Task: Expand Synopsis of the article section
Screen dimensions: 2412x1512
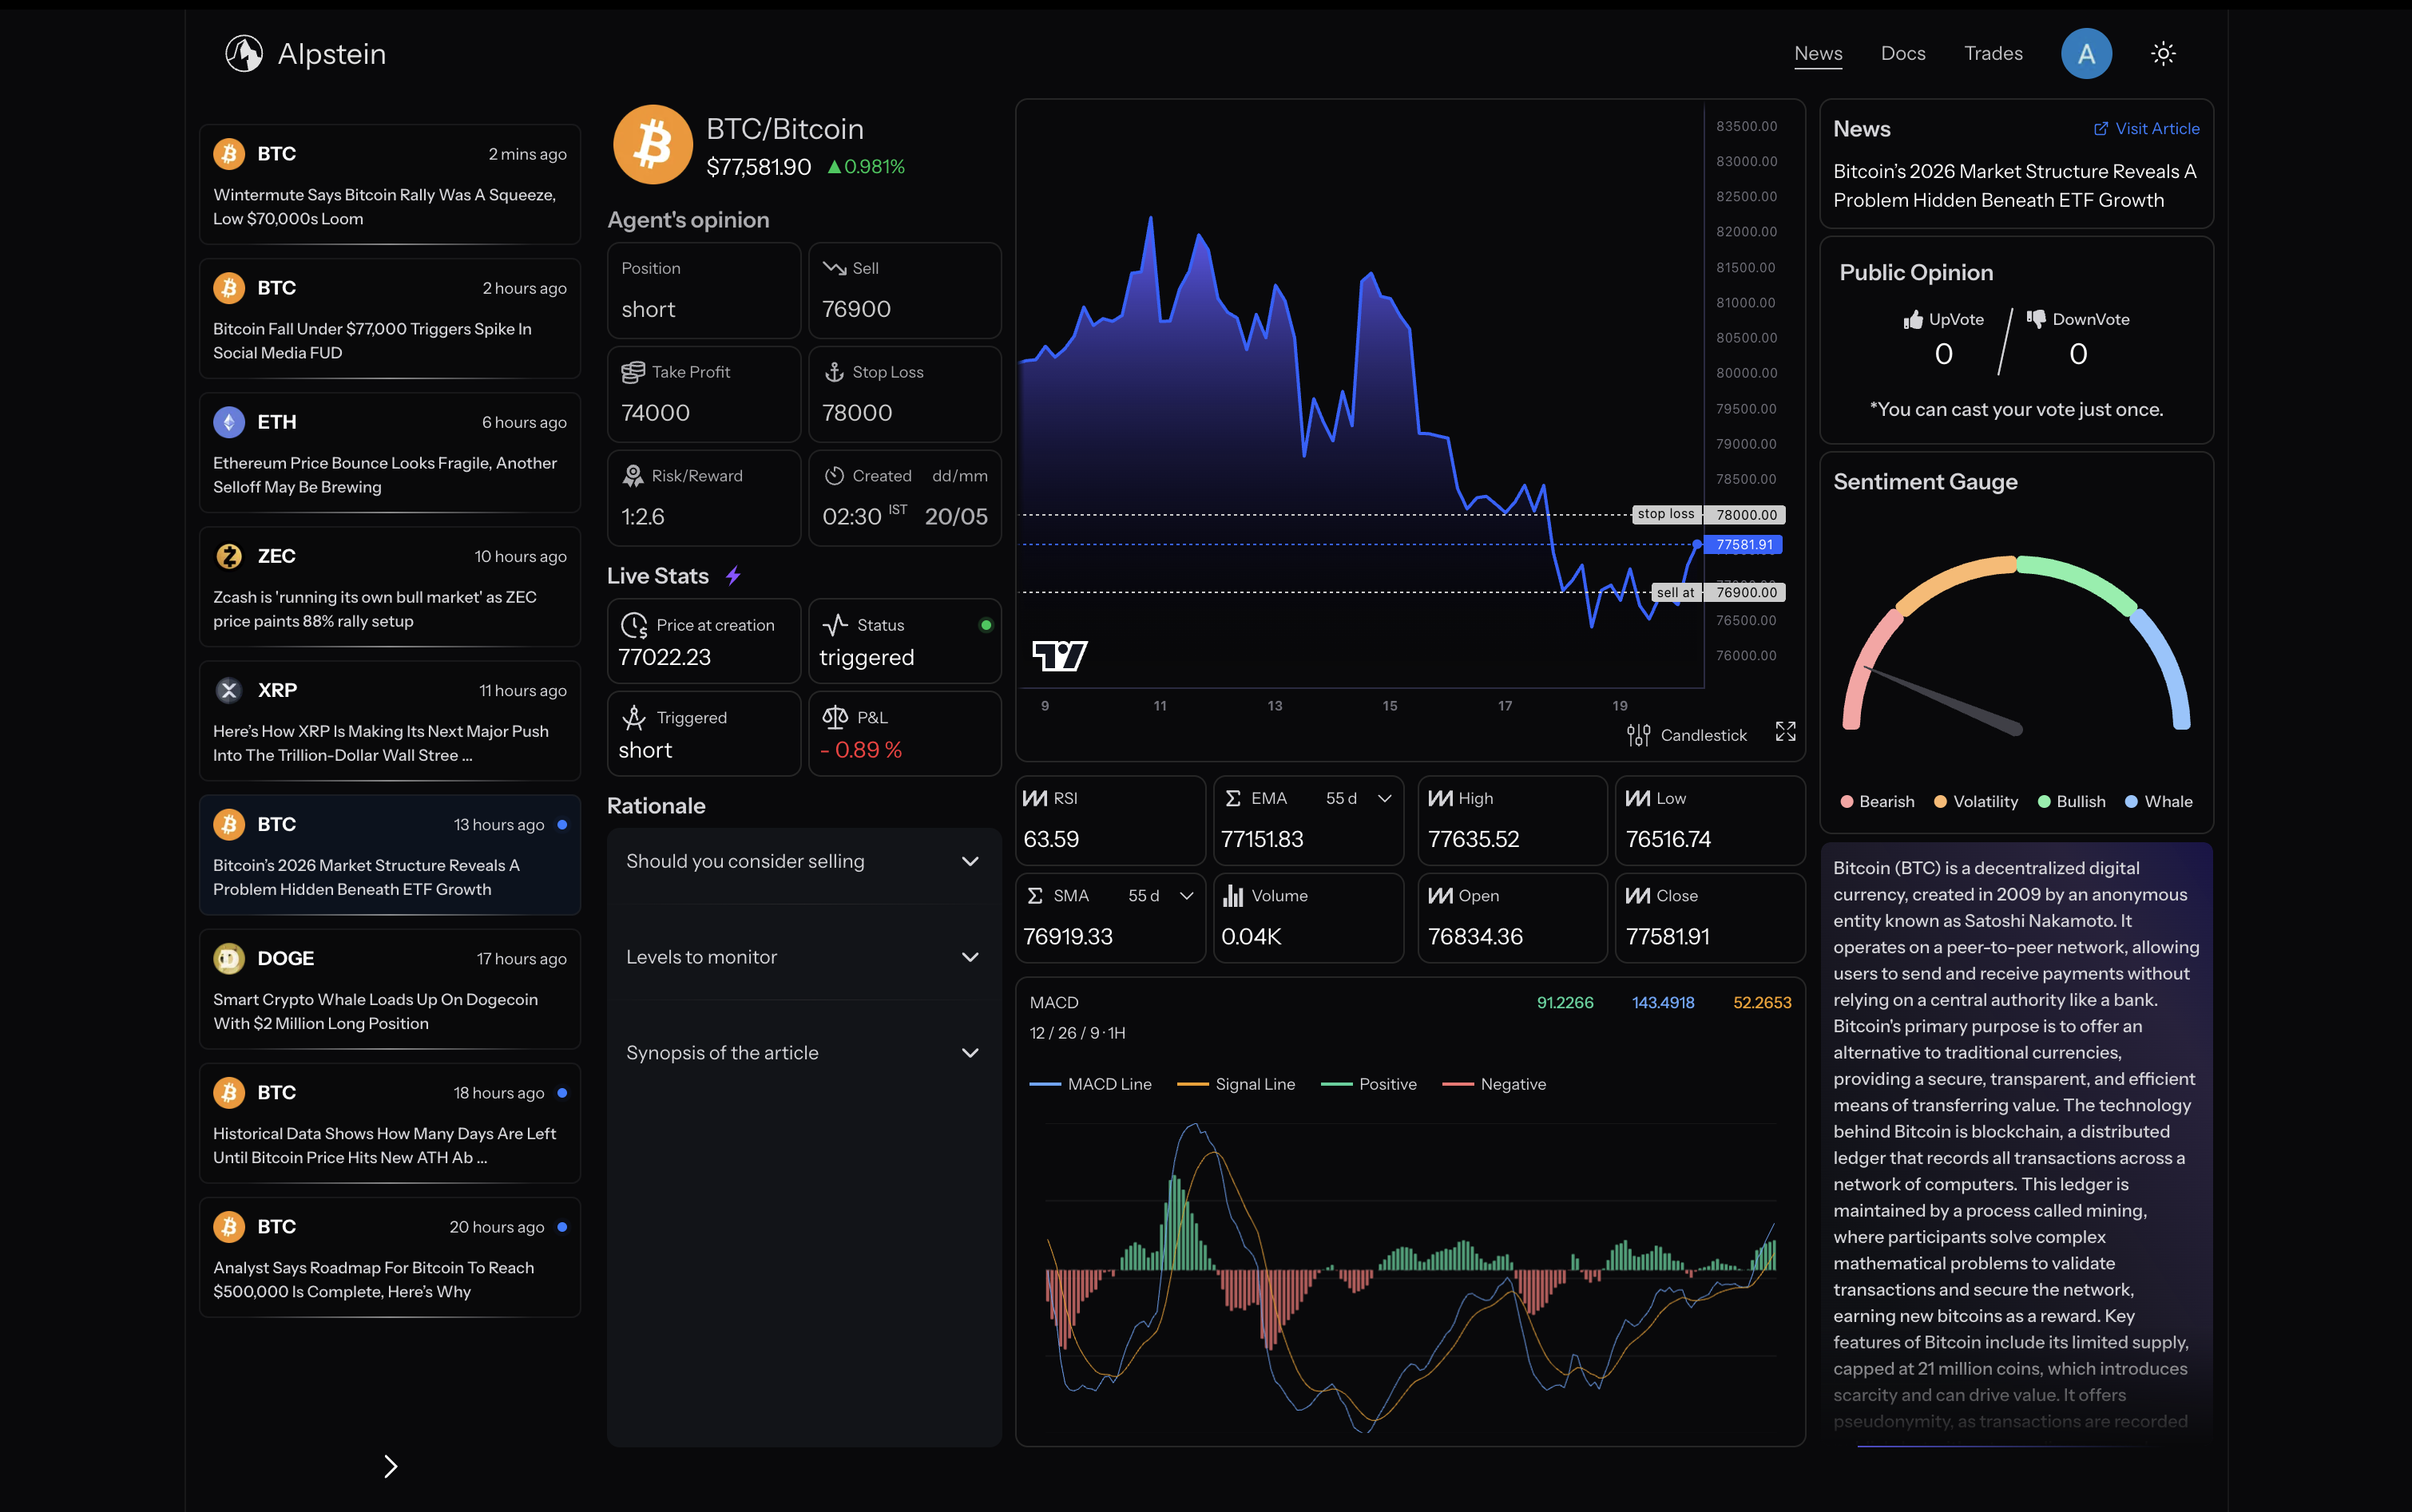Action: click(x=804, y=1053)
